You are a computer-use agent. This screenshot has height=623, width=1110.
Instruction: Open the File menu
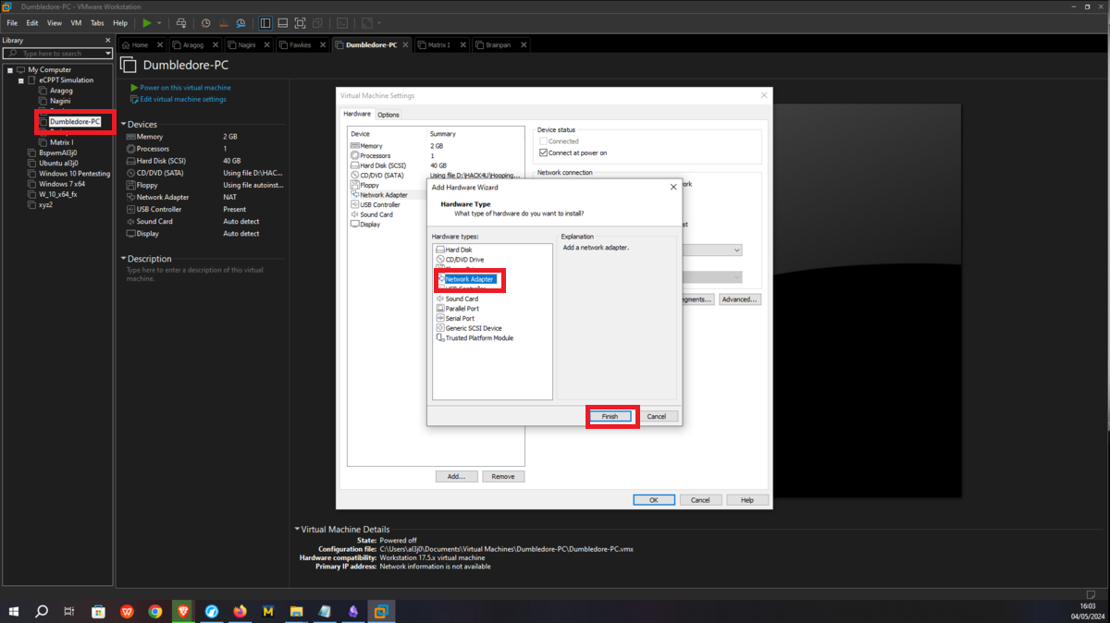pyautogui.click(x=12, y=23)
